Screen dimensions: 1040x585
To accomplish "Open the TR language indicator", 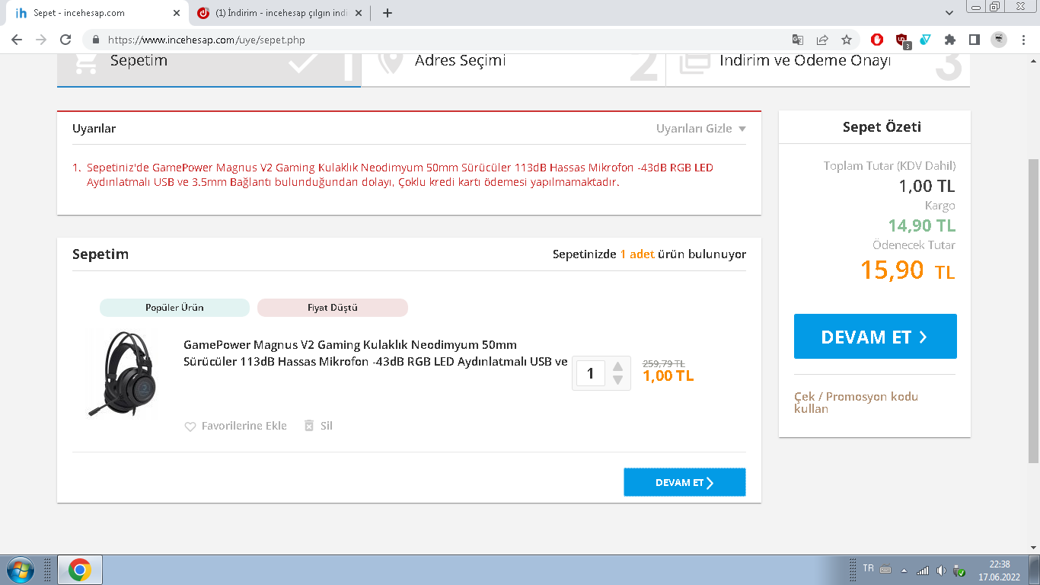I will coord(868,568).
